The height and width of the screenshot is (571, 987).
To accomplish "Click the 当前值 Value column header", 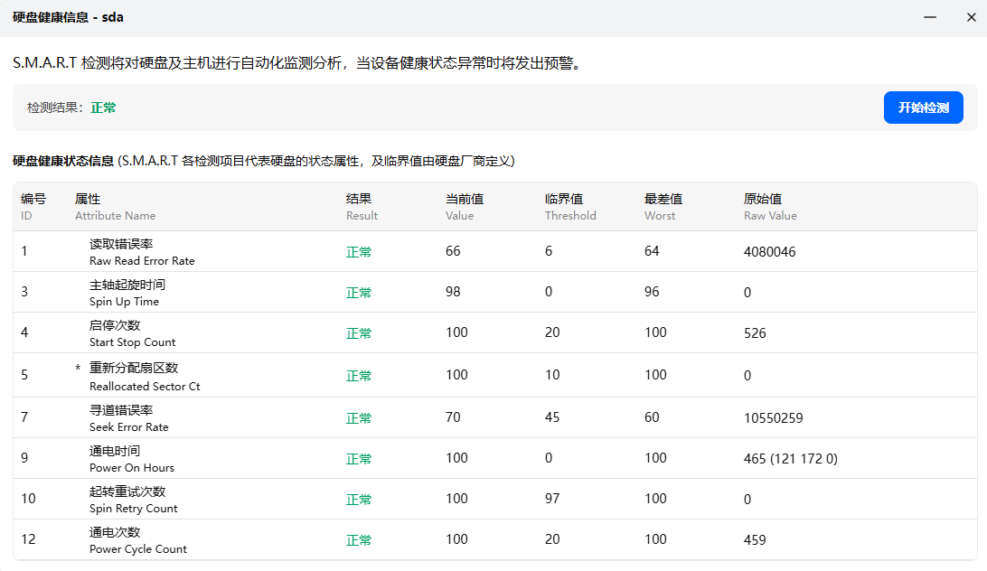I will click(465, 206).
